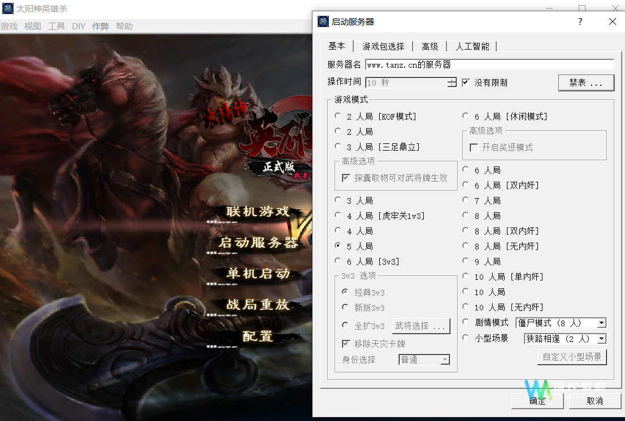Open the 狭路相逢 (2 人) dropdown
Image resolution: width=625 pixels, height=421 pixels.
(x=565, y=339)
